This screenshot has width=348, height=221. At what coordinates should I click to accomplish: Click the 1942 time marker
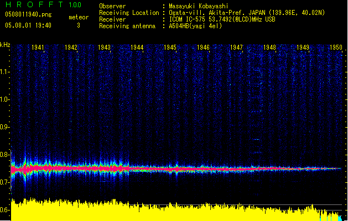pyautogui.click(x=71, y=48)
